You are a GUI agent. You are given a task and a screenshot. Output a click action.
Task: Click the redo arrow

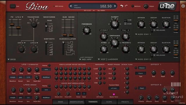(x=126, y=6)
